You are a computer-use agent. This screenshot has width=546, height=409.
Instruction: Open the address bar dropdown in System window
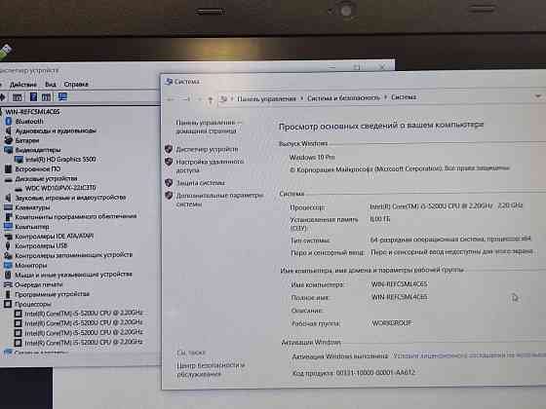pyautogui.click(x=538, y=95)
